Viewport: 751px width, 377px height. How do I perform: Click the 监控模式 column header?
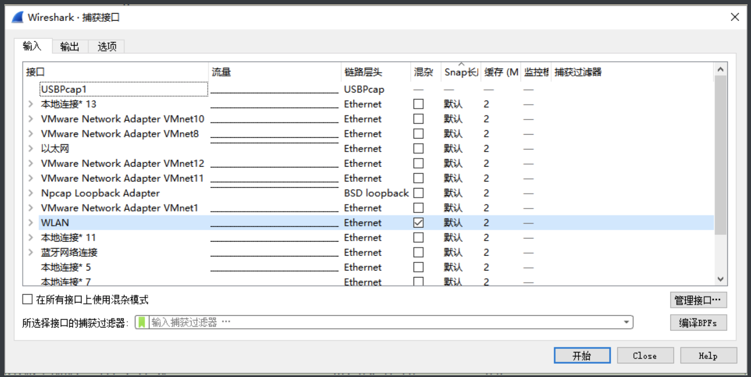(536, 72)
